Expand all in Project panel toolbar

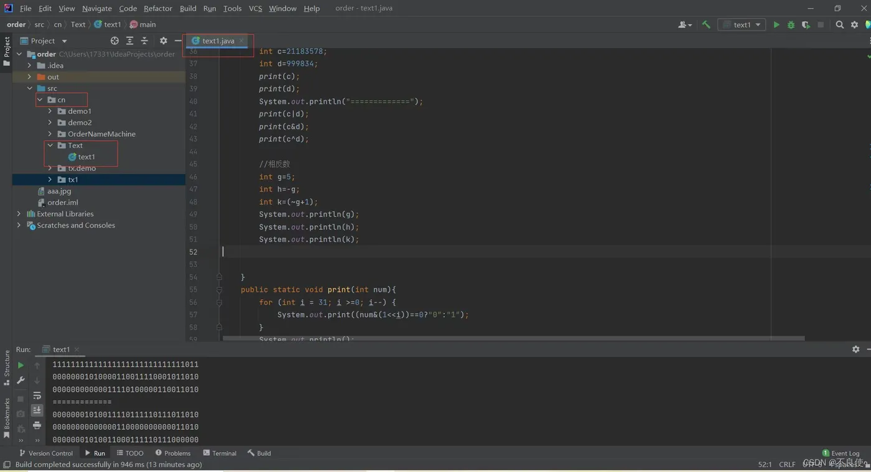point(129,40)
